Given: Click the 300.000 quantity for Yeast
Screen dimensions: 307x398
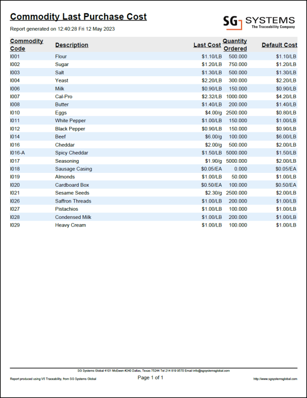Looking at the screenshot, I should tap(238, 80).
